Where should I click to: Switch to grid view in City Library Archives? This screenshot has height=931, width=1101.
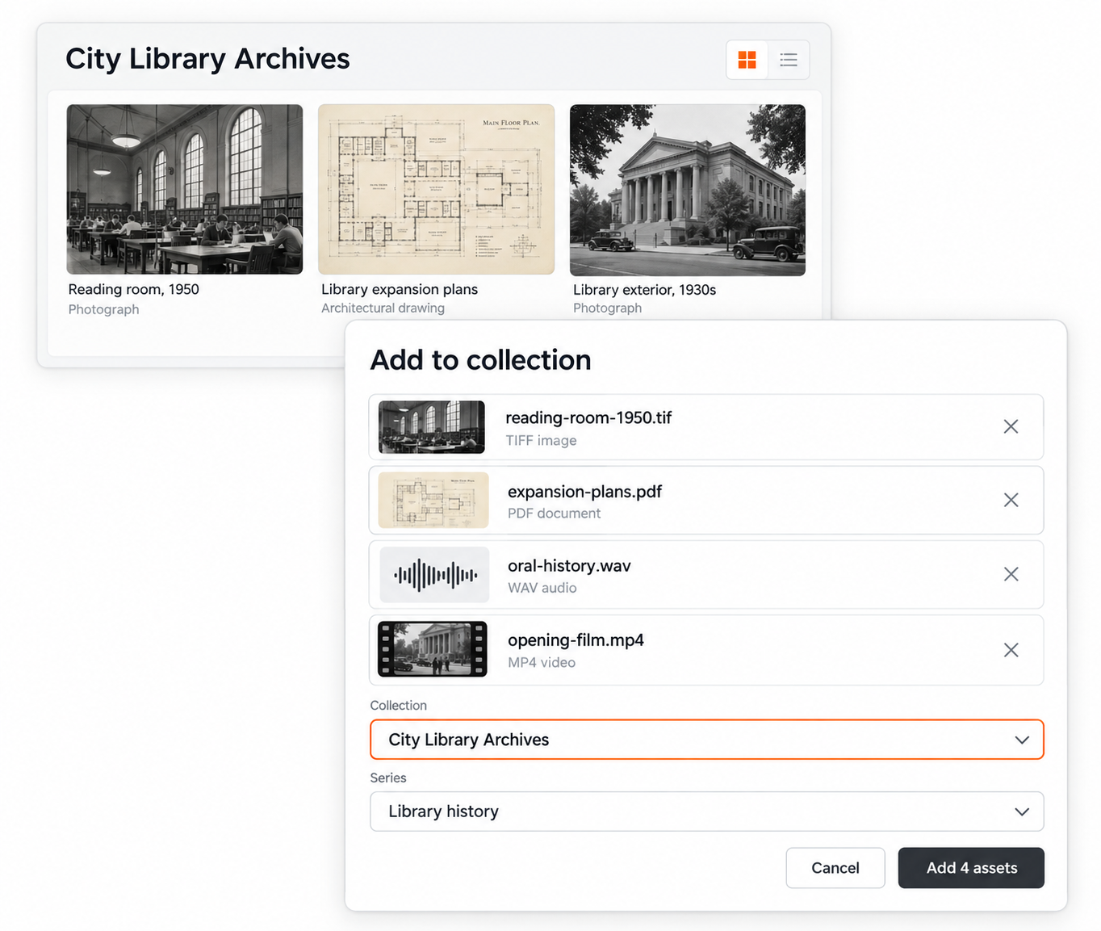747,60
